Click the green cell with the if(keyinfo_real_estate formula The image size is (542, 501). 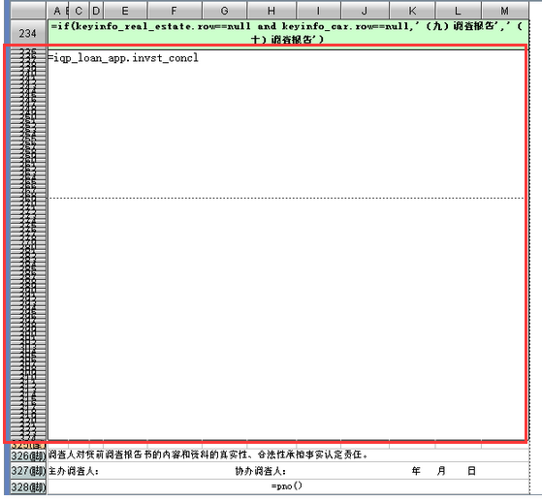click(288, 33)
